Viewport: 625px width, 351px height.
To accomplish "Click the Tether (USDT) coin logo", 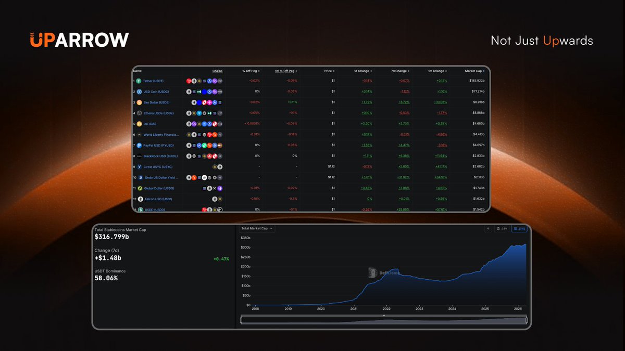I will [x=139, y=81].
